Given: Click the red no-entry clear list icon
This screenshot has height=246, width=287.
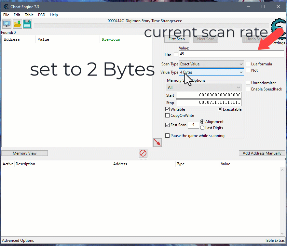Looking at the screenshot, I should point(143,153).
